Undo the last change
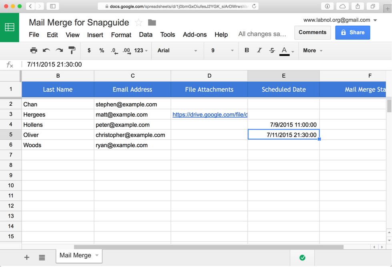The height and width of the screenshot is (267, 392). coord(47,50)
